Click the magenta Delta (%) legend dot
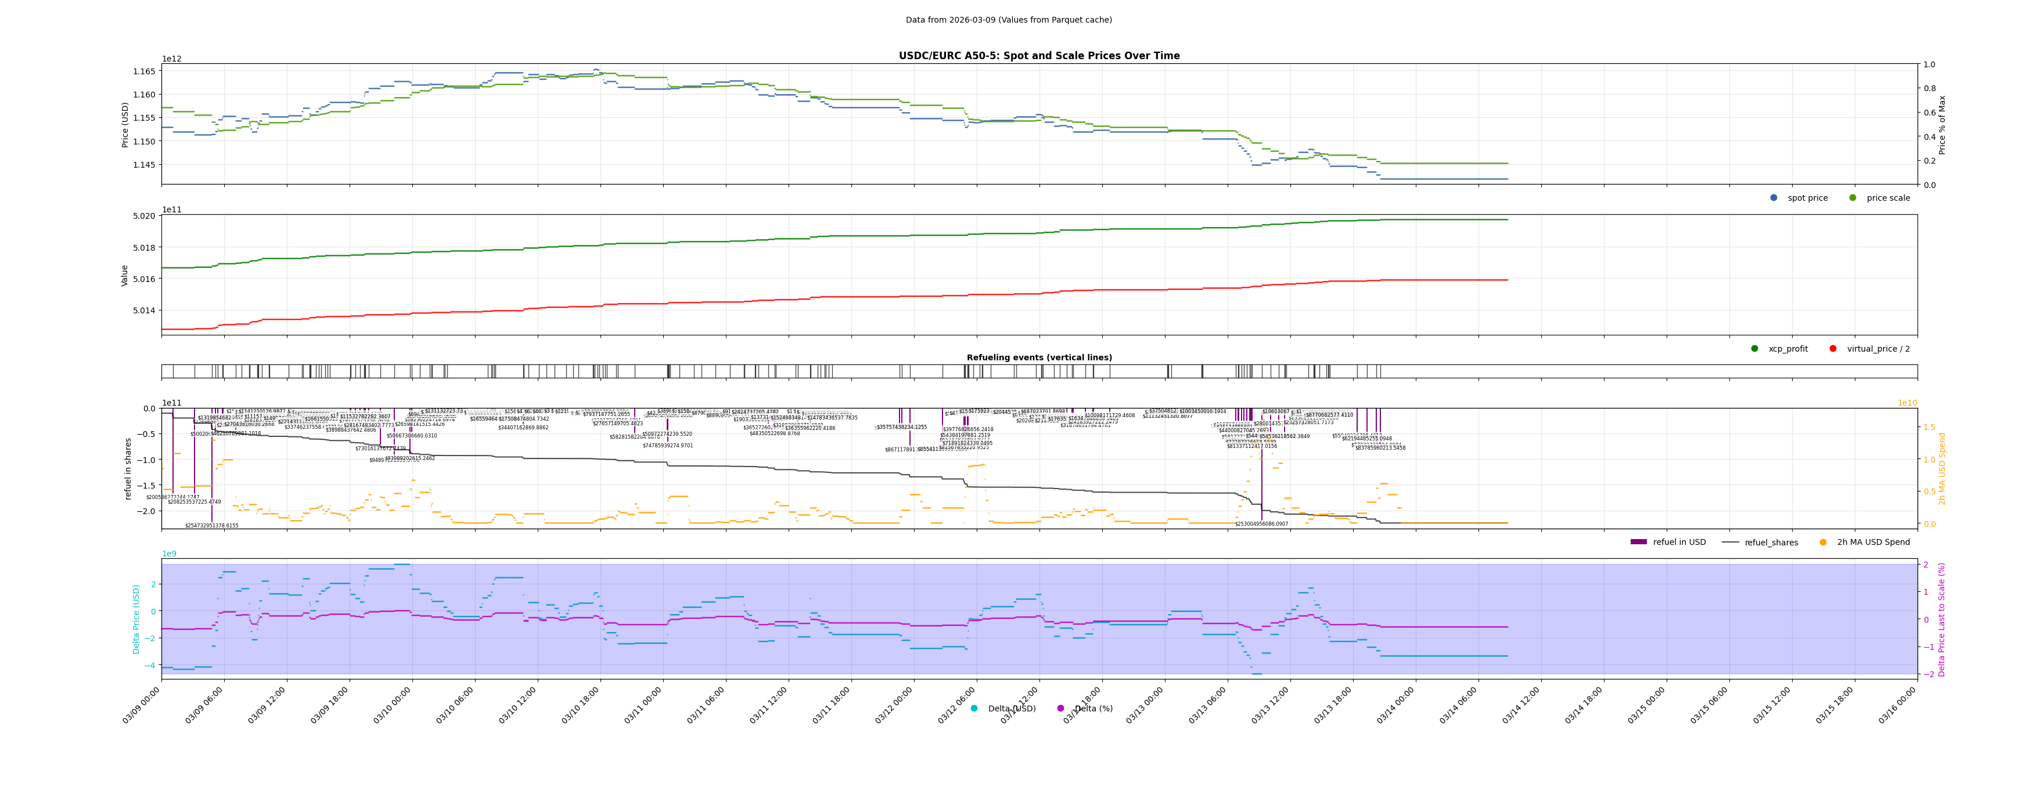The image size is (2018, 799). (x=1061, y=709)
